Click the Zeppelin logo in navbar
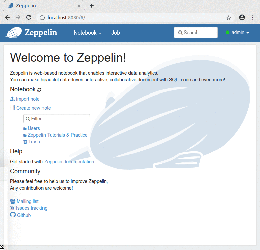The image size is (260, 250). click(31, 33)
